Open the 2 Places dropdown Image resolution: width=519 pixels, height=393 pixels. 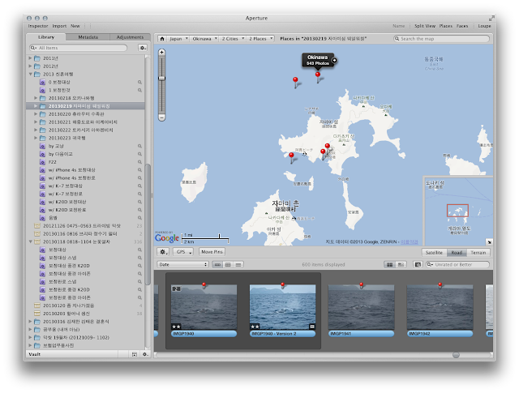coord(261,39)
